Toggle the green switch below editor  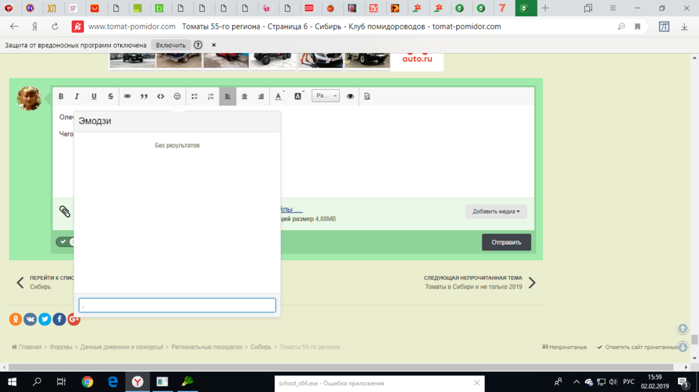pyautogui.click(x=65, y=242)
